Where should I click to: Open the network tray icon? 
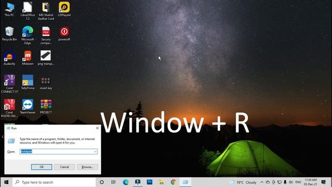(279, 182)
